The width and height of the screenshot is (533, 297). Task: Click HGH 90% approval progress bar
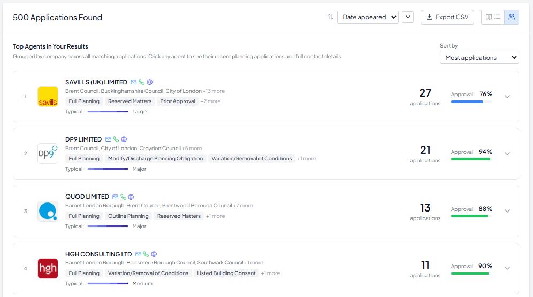(471, 273)
